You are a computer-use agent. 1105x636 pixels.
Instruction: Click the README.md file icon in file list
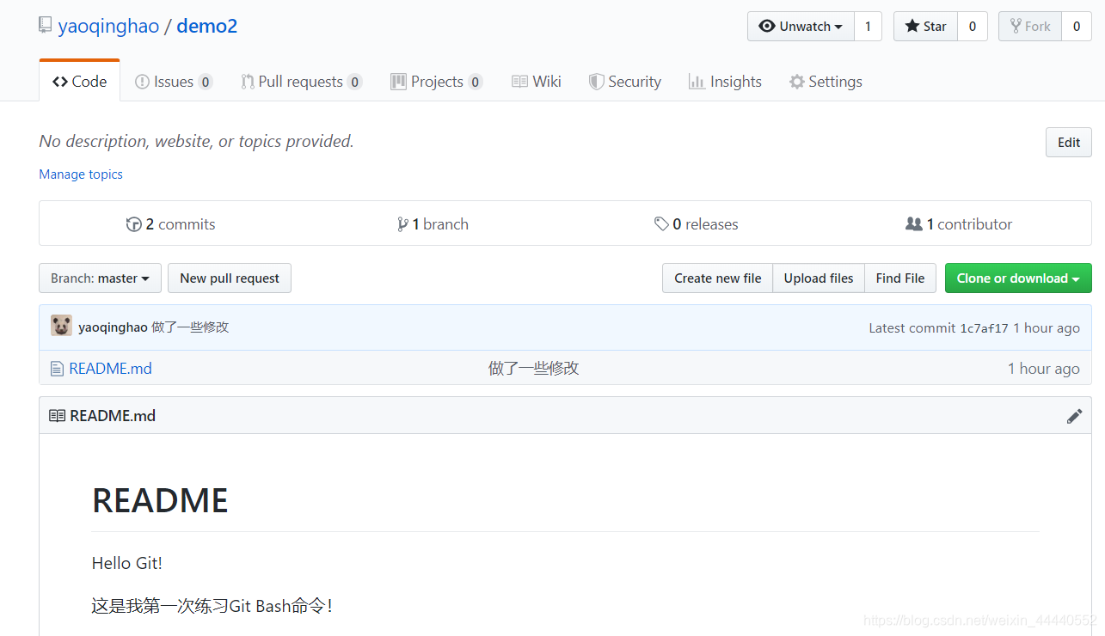coord(57,369)
